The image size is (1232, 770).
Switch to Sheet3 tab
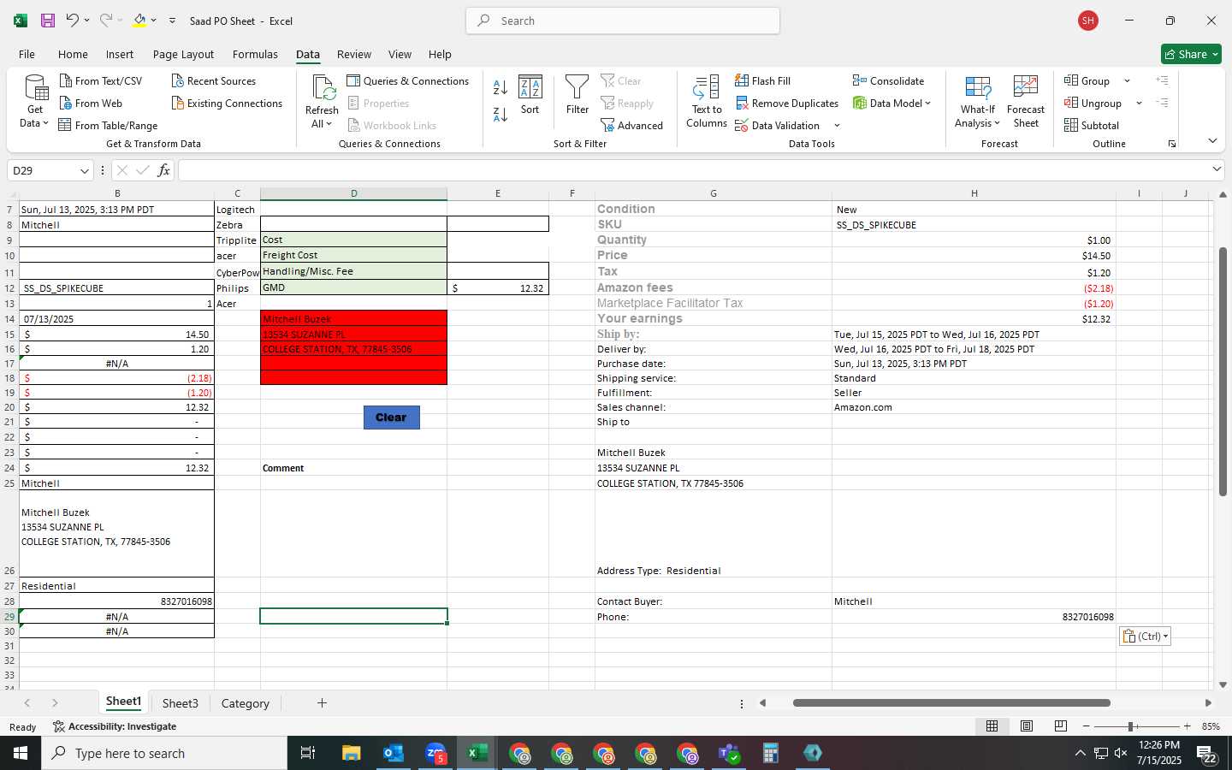[x=180, y=703]
